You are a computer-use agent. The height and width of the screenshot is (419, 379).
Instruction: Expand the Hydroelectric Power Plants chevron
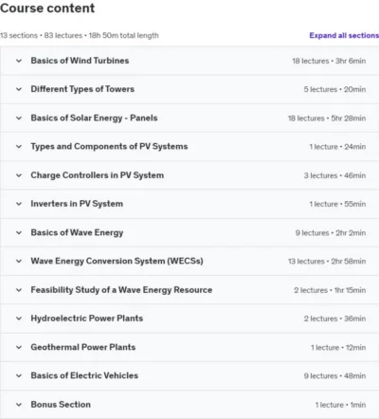(x=19, y=319)
